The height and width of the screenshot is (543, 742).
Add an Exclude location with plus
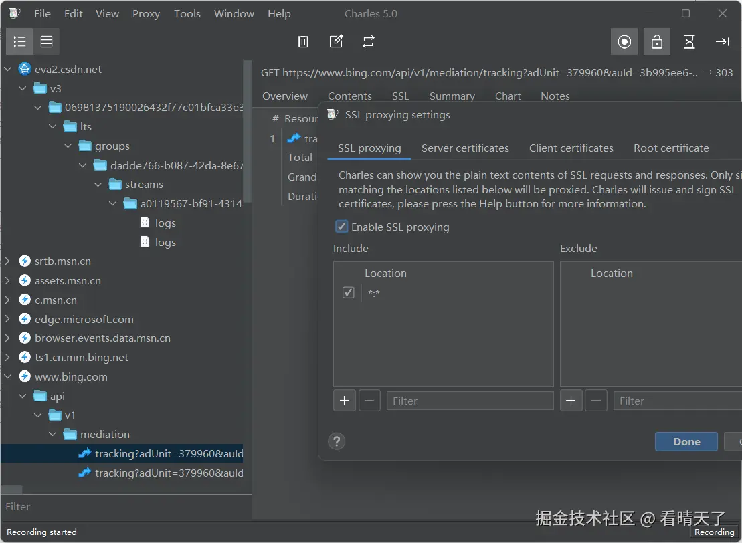click(x=571, y=401)
